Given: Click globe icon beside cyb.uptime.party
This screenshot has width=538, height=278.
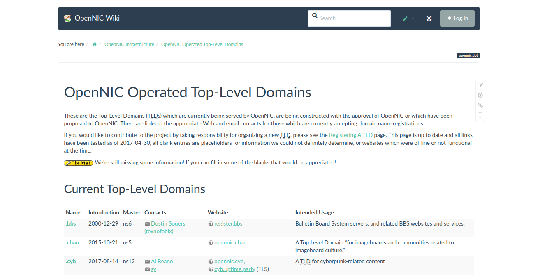Looking at the screenshot, I should (x=211, y=269).
